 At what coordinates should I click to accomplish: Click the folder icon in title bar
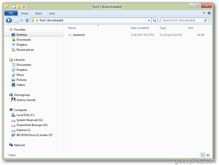click(6, 7)
